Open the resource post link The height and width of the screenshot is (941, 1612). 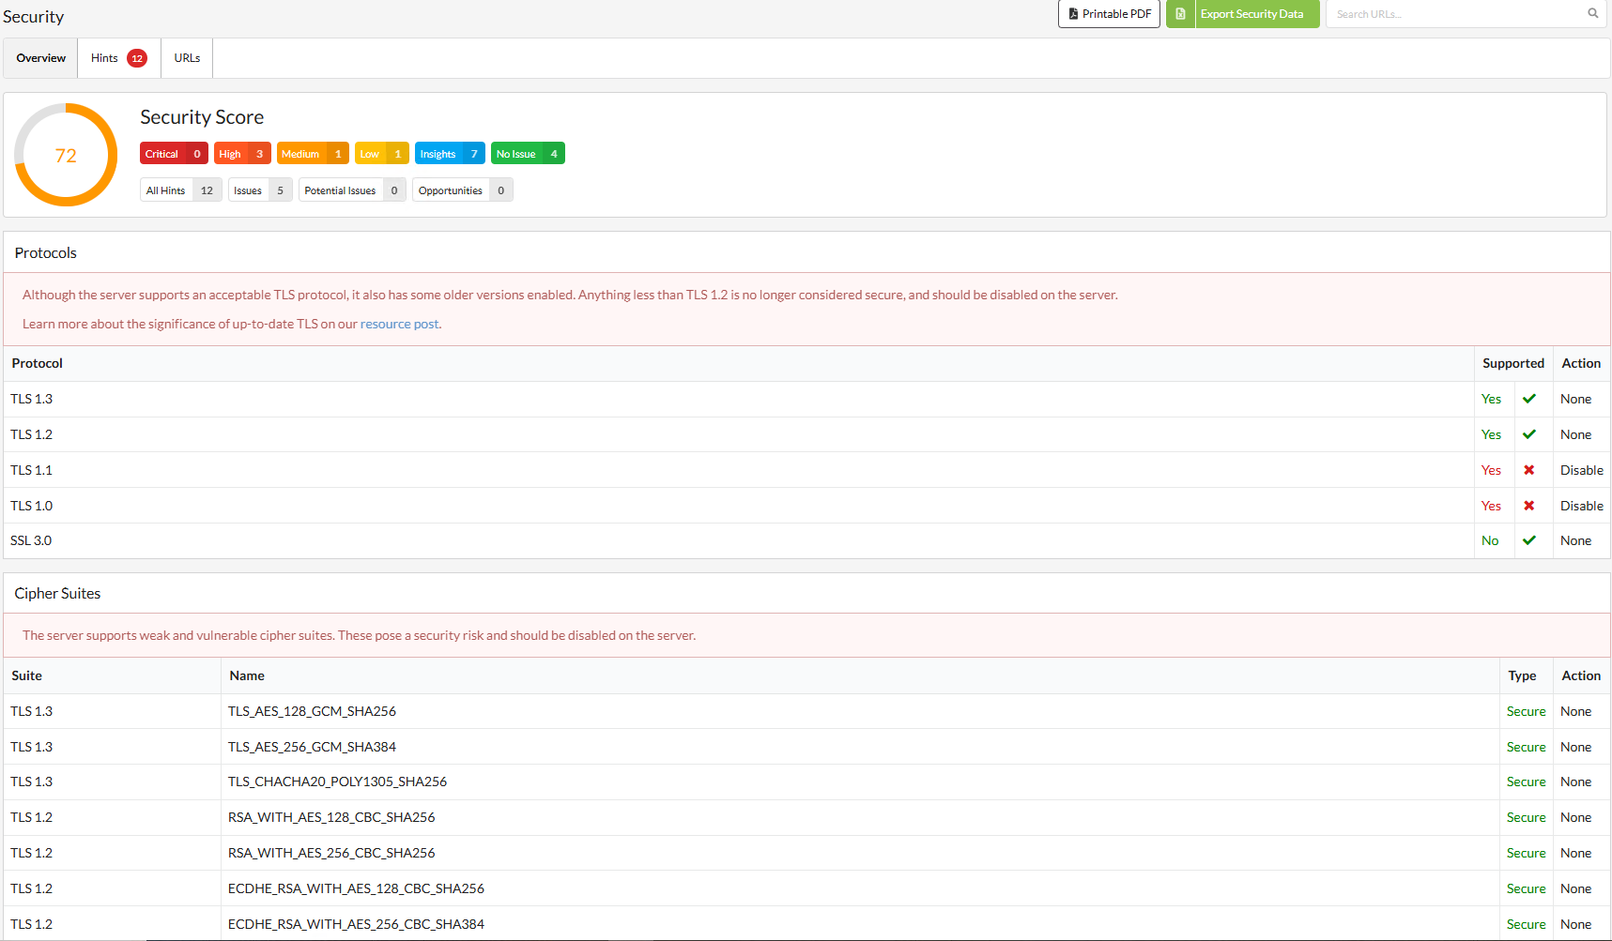pos(399,324)
